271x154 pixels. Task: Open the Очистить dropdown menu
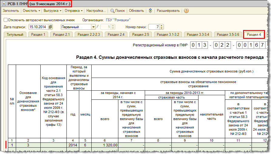(x=32, y=11)
